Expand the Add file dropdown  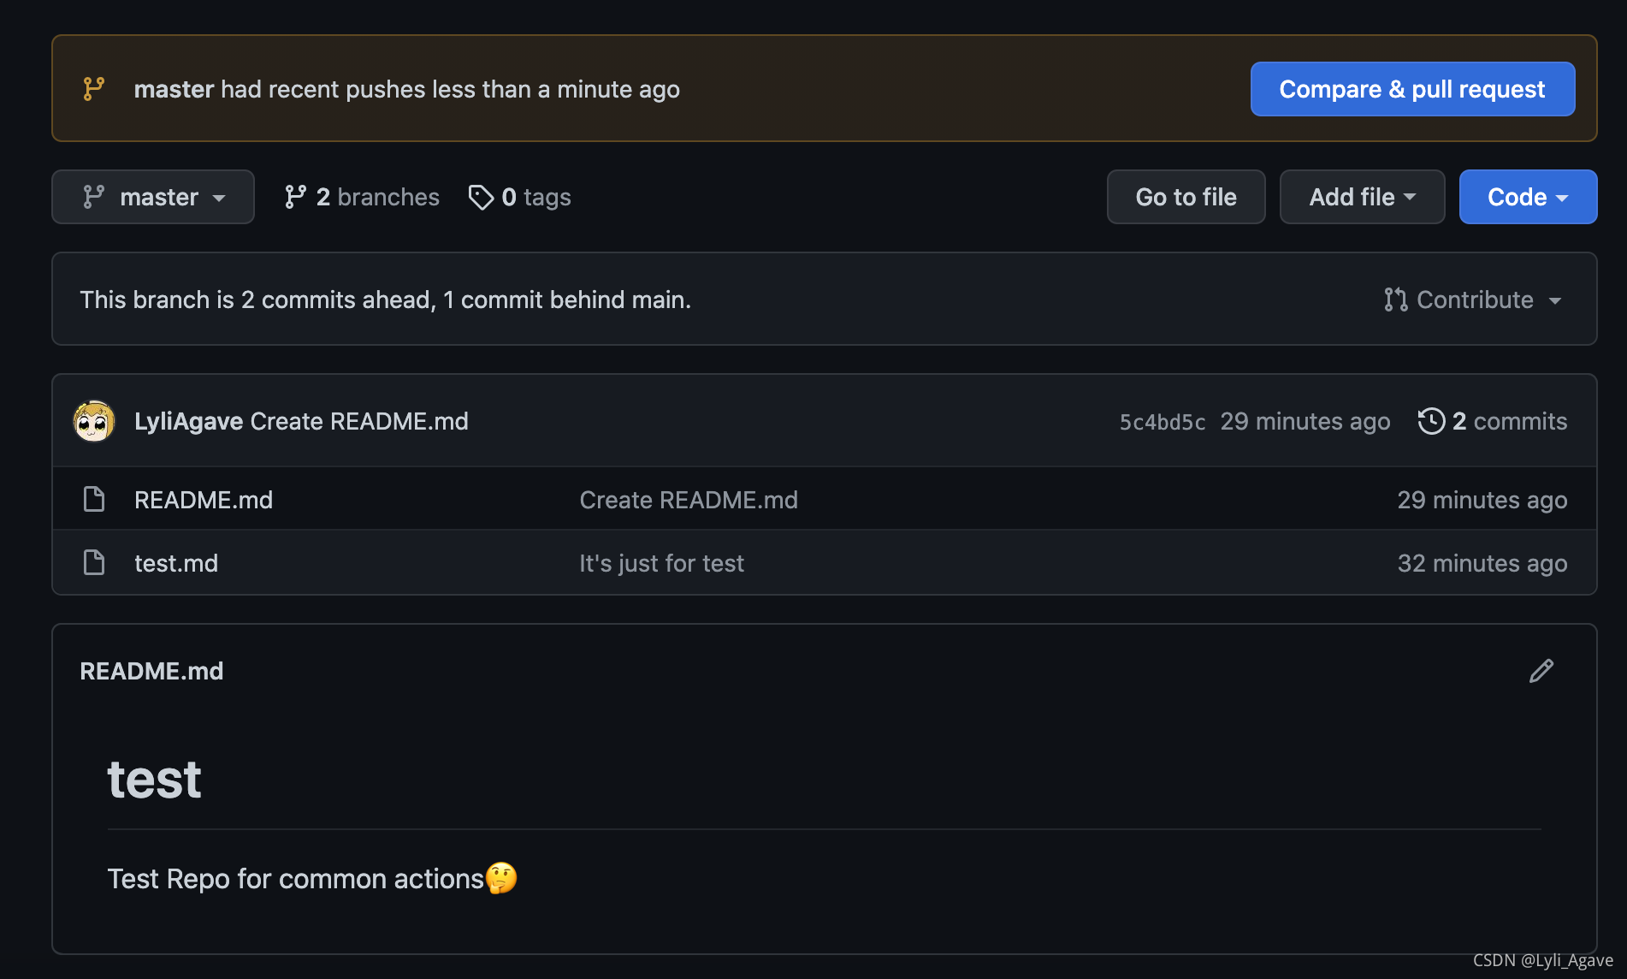pyautogui.click(x=1362, y=197)
